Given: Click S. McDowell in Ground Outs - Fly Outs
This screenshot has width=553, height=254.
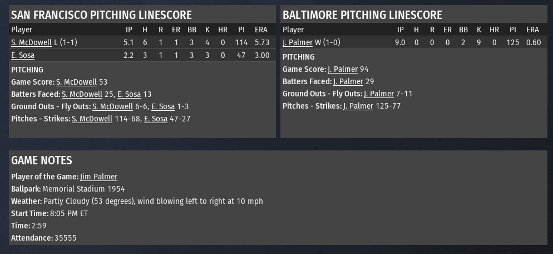Looking at the screenshot, I should click(112, 106).
